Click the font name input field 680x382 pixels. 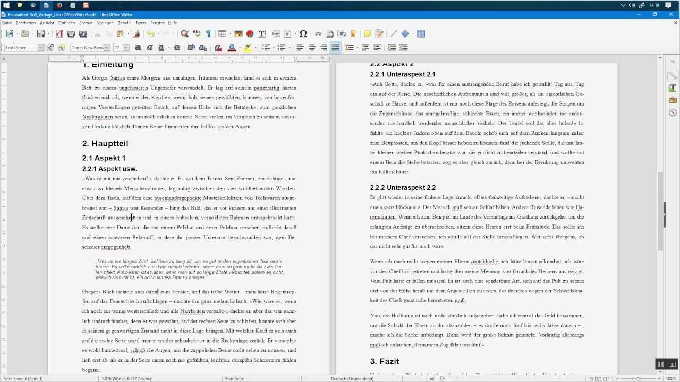pyautogui.click(x=87, y=48)
